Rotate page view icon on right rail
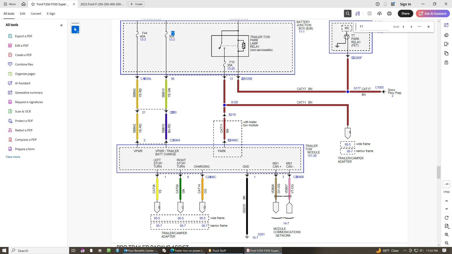 (x=447, y=218)
